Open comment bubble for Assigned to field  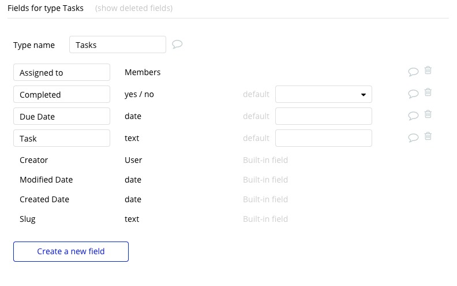point(413,72)
